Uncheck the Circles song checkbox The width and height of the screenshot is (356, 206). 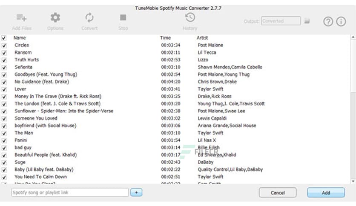coord(4,46)
